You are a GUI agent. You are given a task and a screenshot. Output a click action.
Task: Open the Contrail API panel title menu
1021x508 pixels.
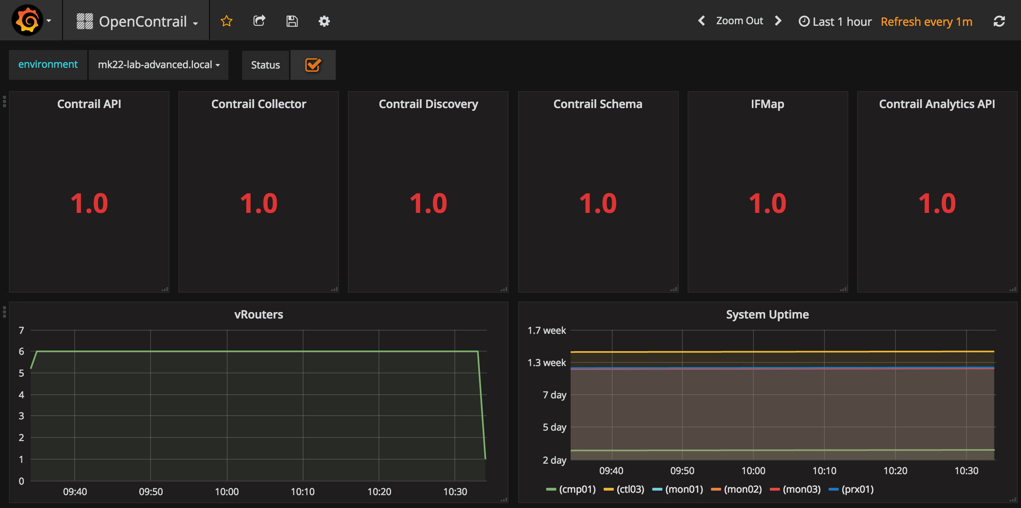pyautogui.click(x=89, y=104)
